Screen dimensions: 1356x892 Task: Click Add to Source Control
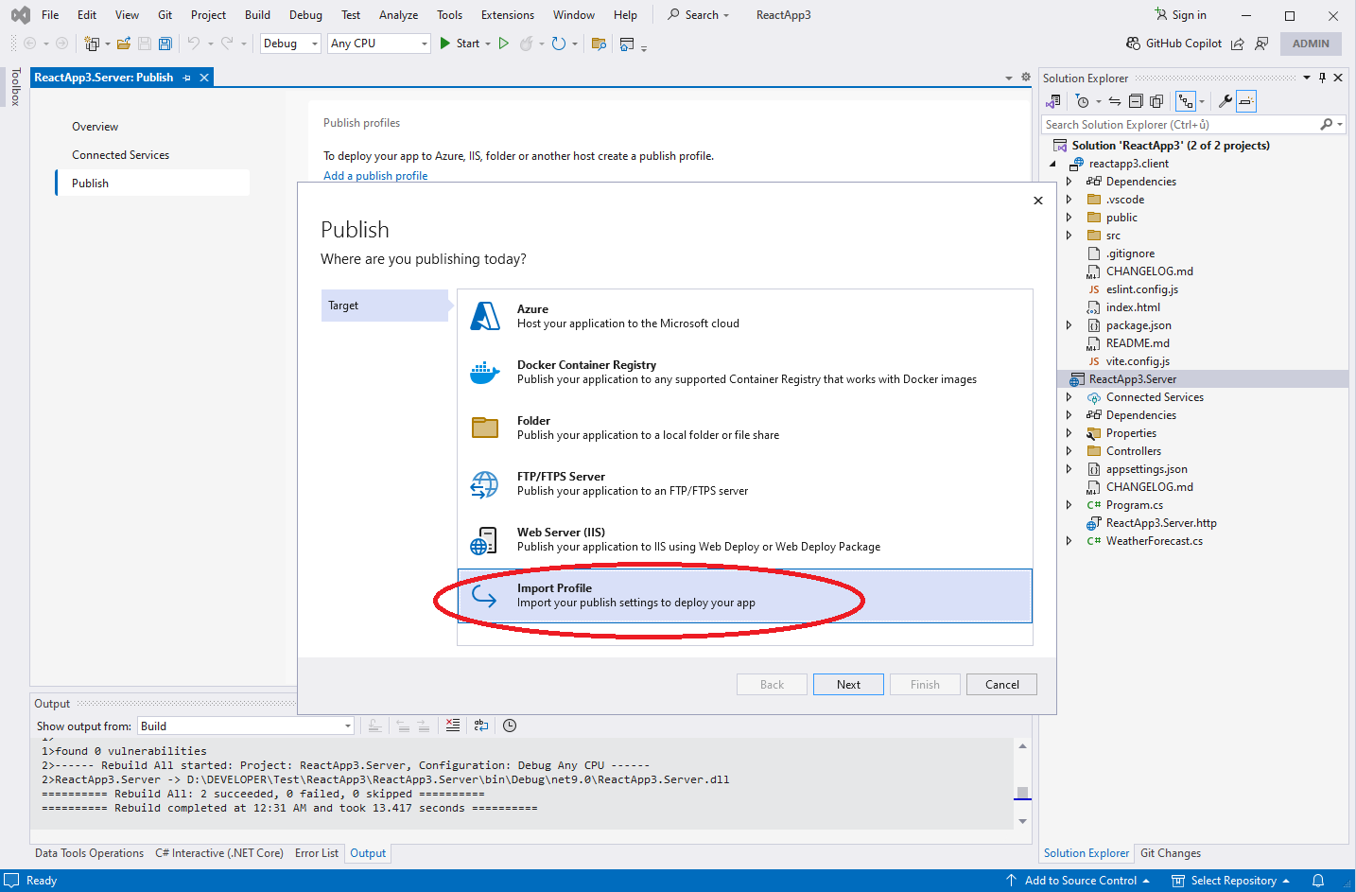pyautogui.click(x=1077, y=881)
